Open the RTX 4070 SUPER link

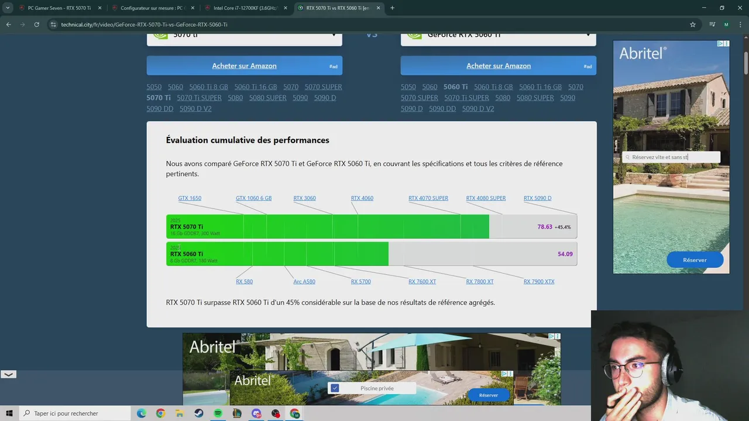[428, 198]
